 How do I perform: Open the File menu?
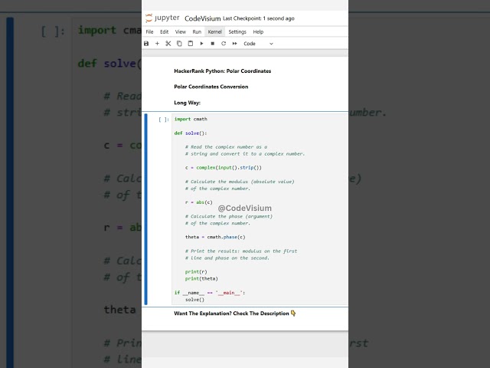pos(150,31)
